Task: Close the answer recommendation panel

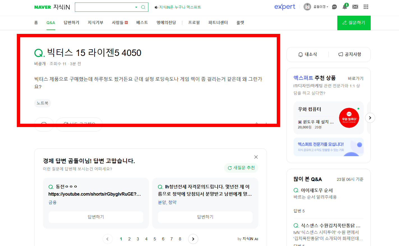Action: (x=256, y=157)
